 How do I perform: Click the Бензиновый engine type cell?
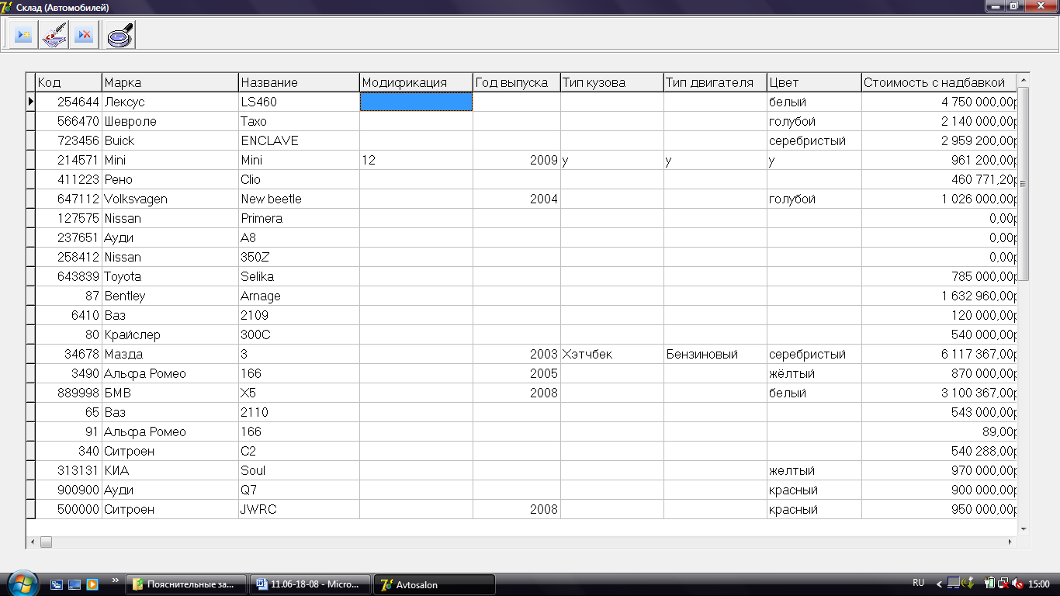coord(715,354)
